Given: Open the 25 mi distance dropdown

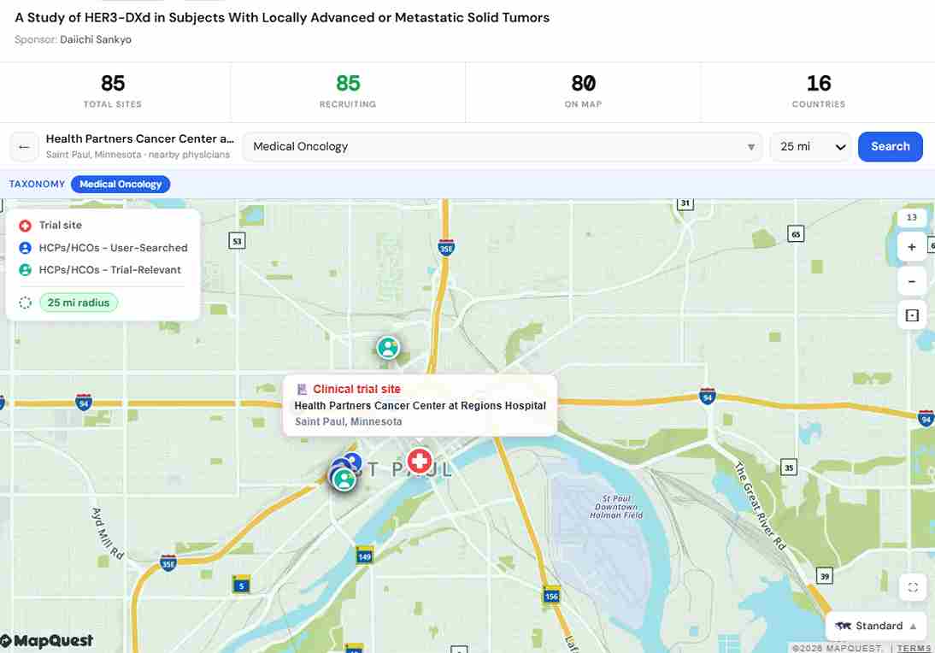Looking at the screenshot, I should tap(811, 147).
